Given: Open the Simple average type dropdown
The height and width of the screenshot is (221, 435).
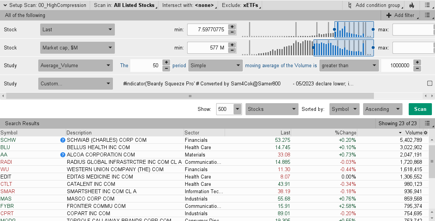Looking at the screenshot, I should pyautogui.click(x=215, y=65).
